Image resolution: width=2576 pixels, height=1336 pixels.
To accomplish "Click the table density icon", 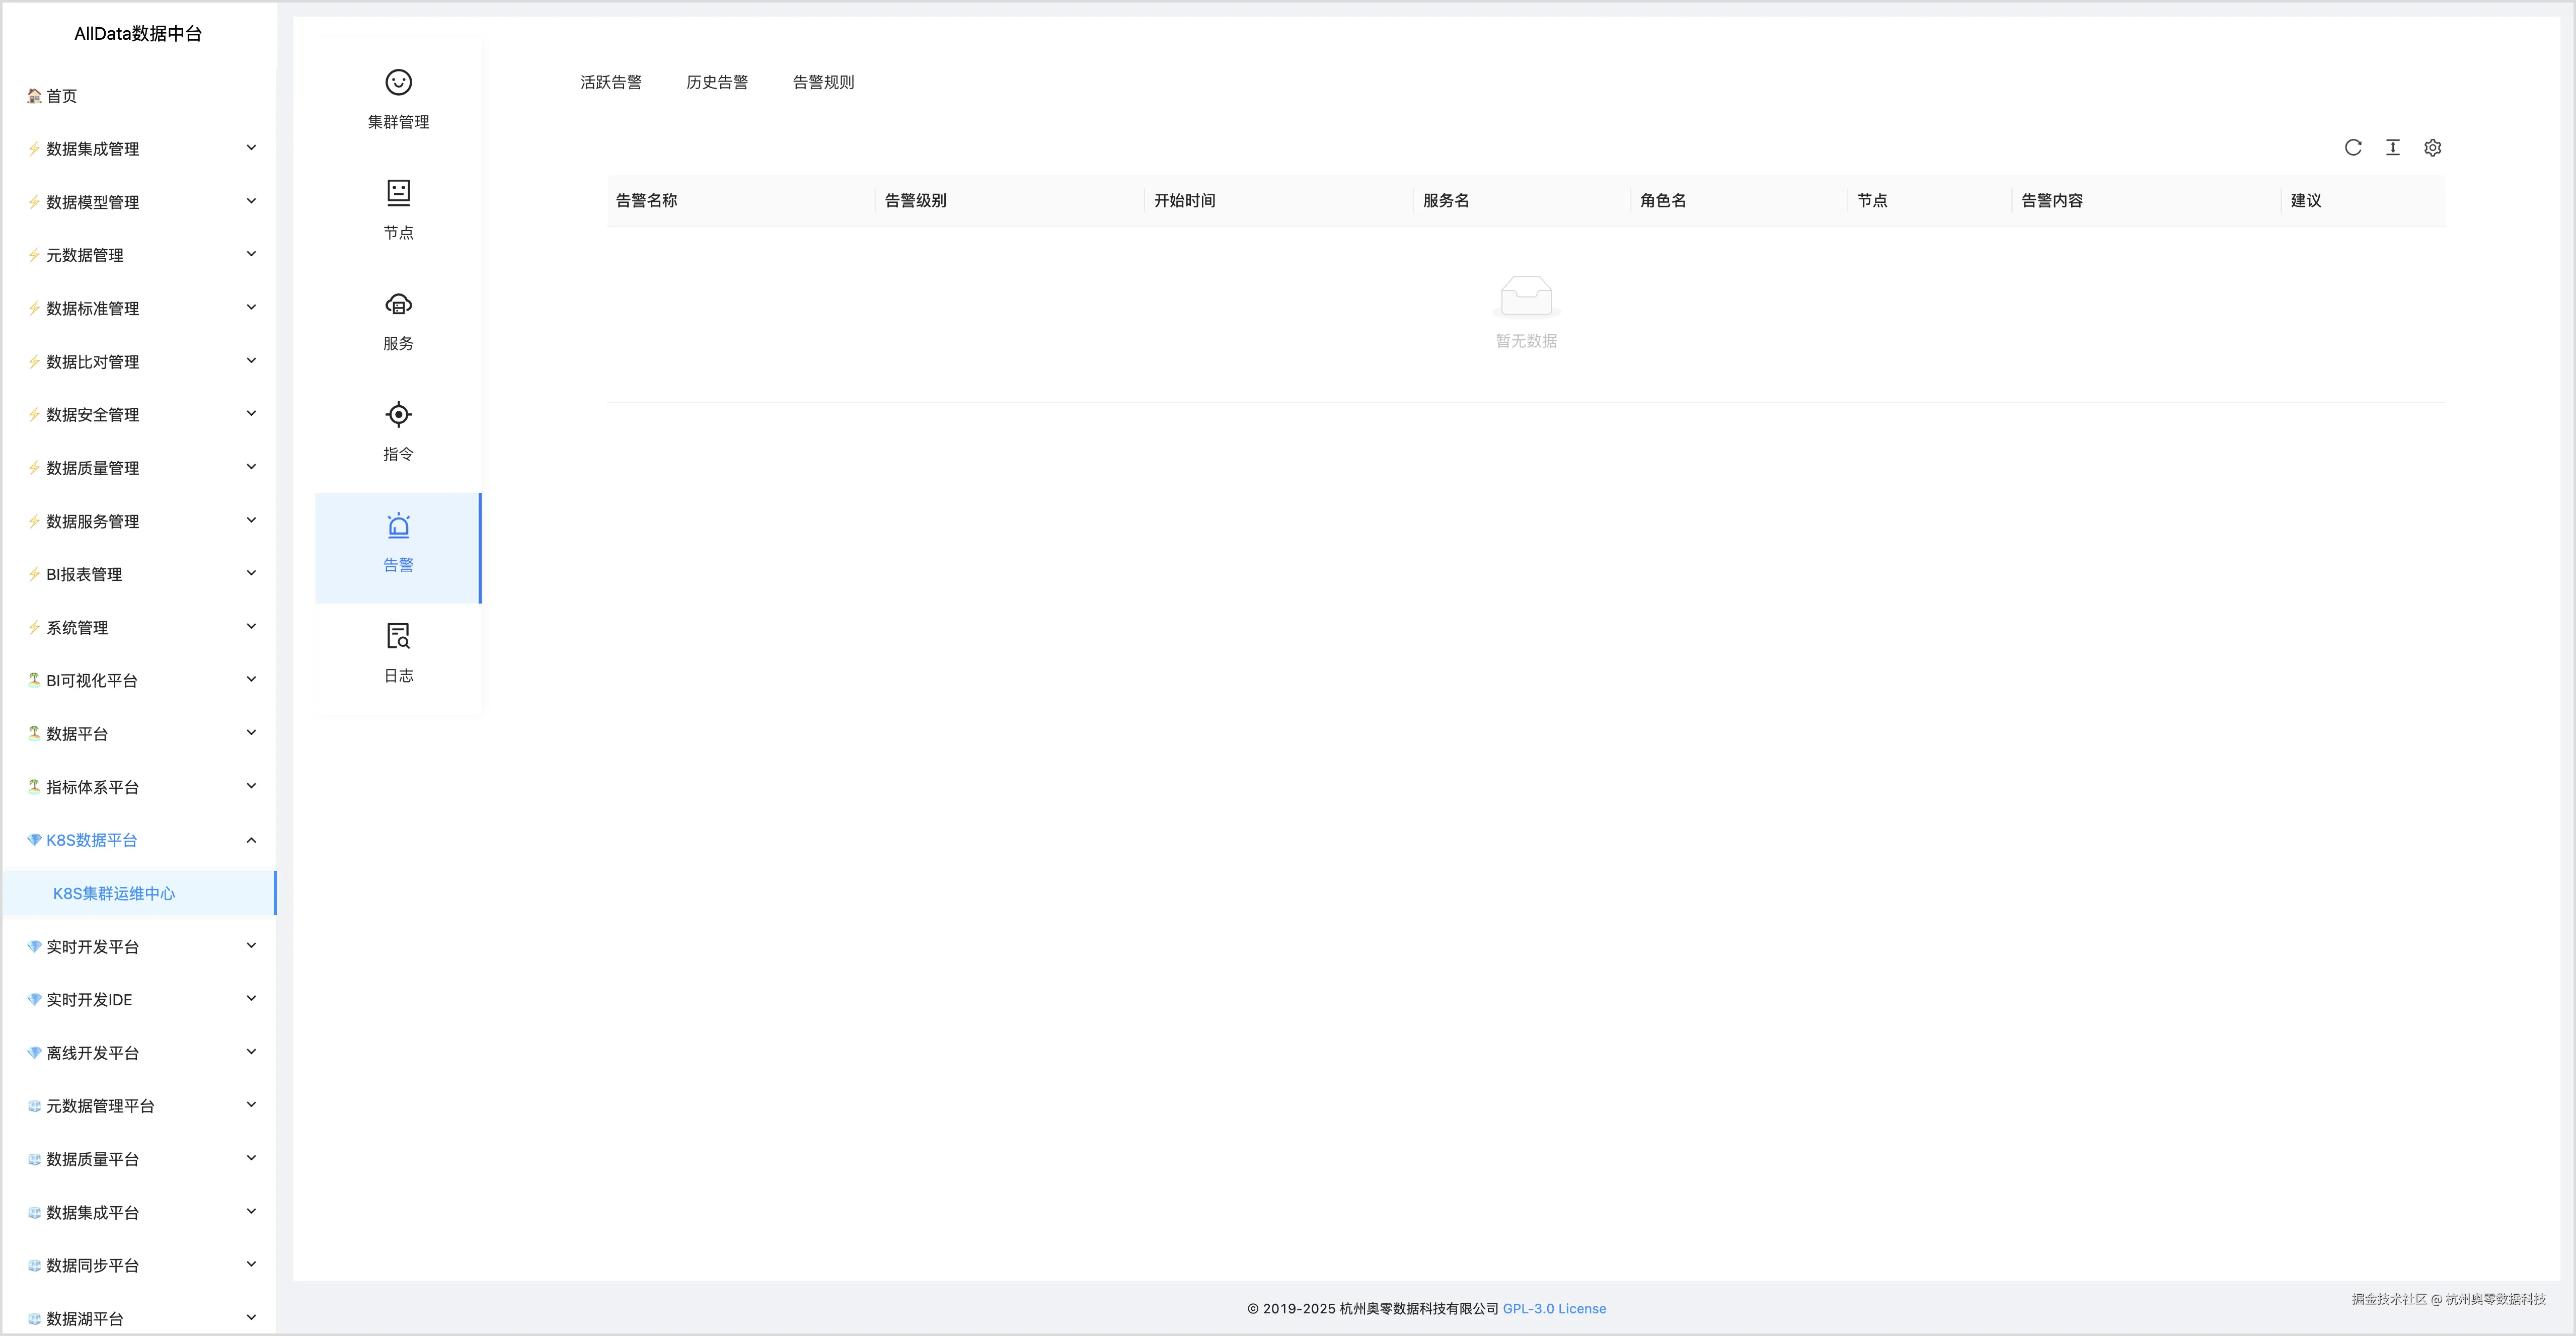I will 2393,148.
